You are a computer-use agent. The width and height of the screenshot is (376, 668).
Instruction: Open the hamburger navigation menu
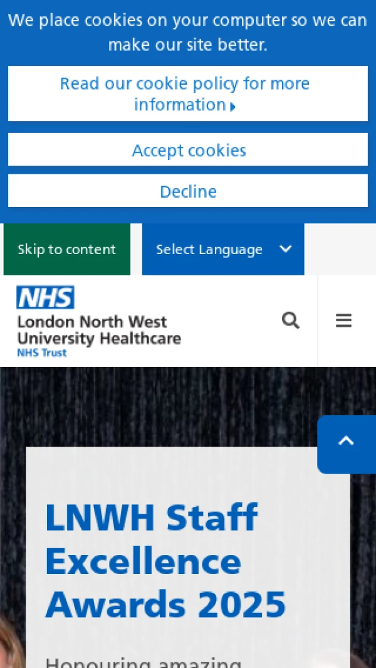tap(343, 321)
